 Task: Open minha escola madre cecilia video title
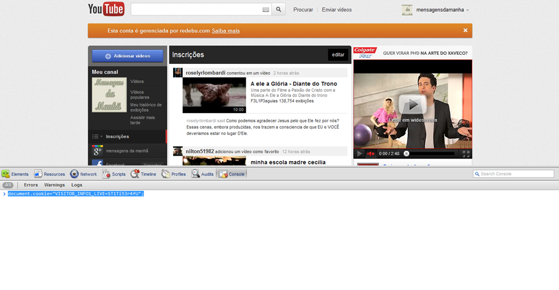click(288, 162)
